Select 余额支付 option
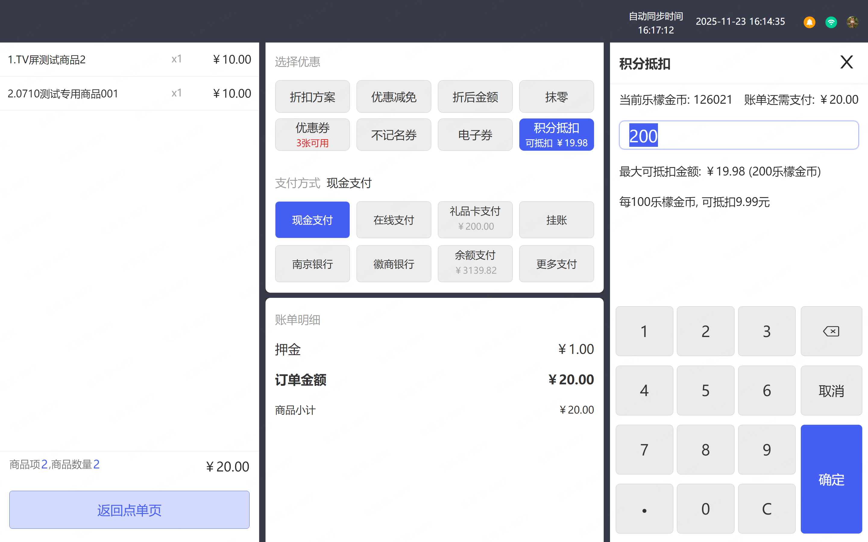Image resolution: width=868 pixels, height=542 pixels. coord(475,264)
